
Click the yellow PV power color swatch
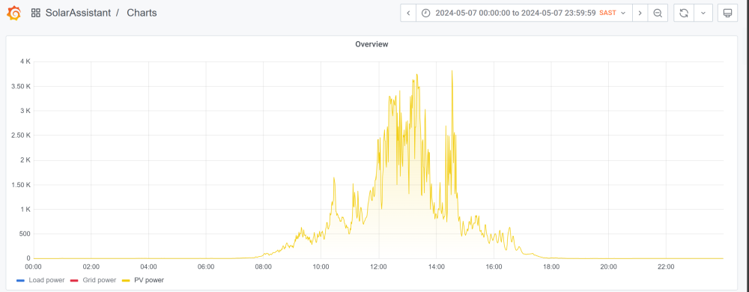(x=126, y=281)
